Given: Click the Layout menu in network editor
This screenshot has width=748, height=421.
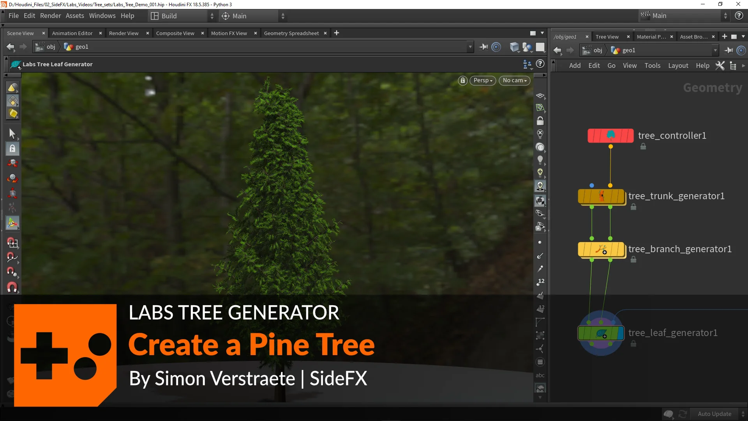Looking at the screenshot, I should (x=678, y=65).
